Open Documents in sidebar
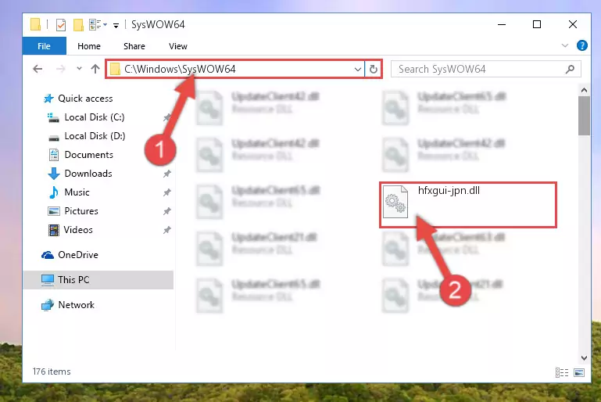Screen dimensions: 601x402 (x=88, y=155)
